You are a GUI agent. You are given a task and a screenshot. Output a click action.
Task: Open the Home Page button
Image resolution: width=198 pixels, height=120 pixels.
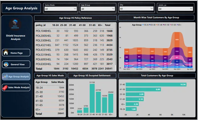(16, 53)
